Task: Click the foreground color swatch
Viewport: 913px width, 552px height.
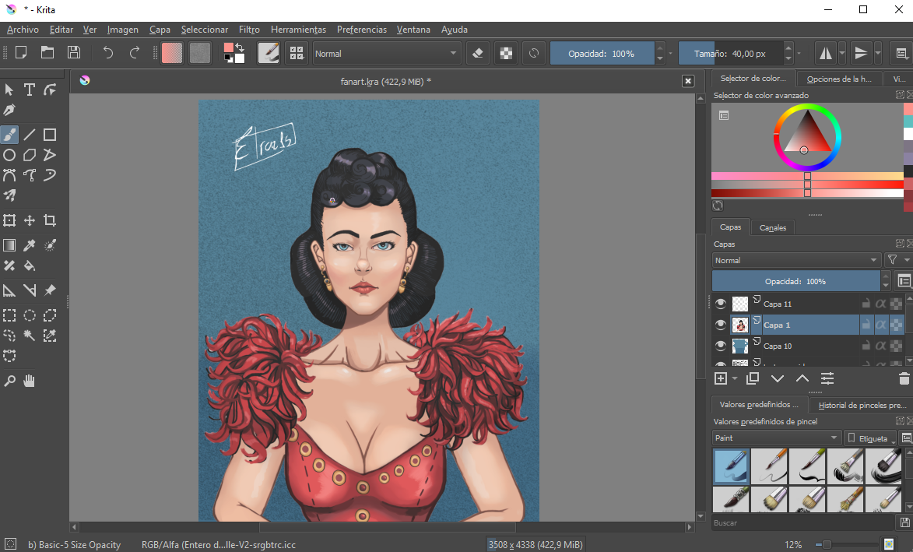Action: (x=228, y=47)
